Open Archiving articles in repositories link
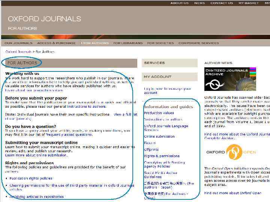 tap(37, 197)
